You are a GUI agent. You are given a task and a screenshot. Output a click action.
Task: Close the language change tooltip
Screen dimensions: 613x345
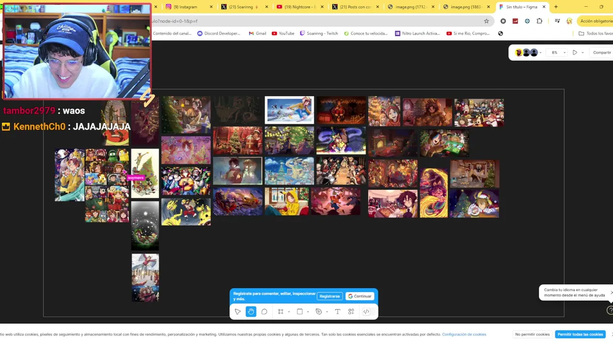click(611, 292)
